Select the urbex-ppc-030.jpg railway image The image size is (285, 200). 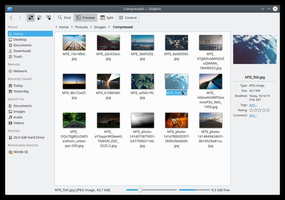[x=74, y=120]
